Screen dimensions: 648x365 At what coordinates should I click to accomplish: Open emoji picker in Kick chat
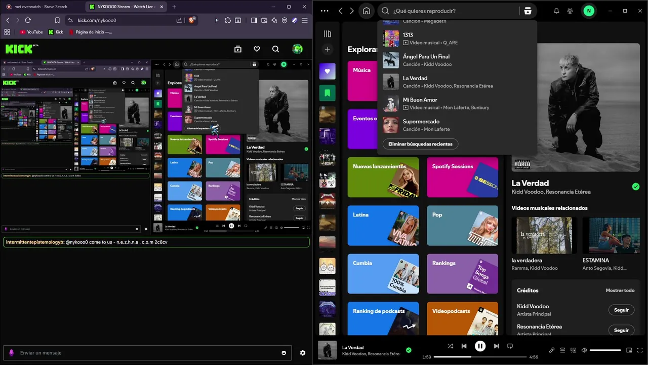pos(284,353)
